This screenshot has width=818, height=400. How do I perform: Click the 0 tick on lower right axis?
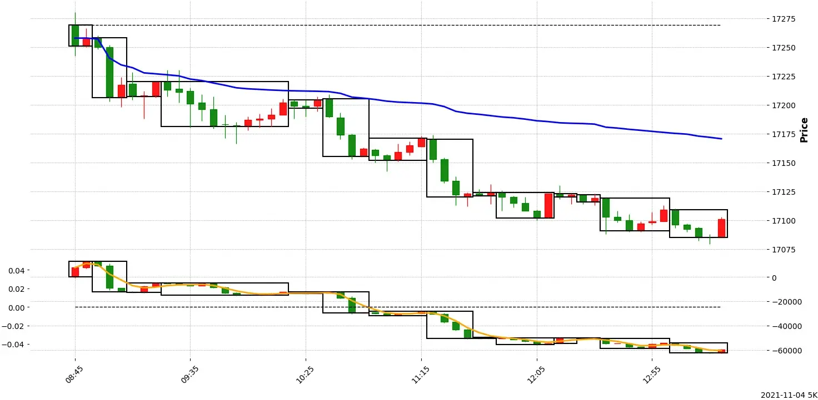[x=774, y=277]
